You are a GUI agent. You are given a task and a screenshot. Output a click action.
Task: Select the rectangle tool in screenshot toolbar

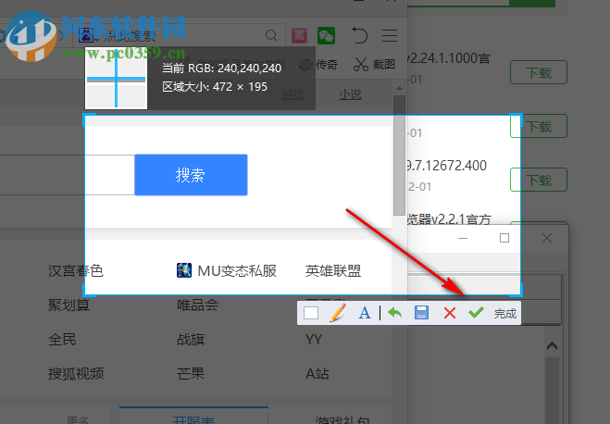[x=311, y=313]
